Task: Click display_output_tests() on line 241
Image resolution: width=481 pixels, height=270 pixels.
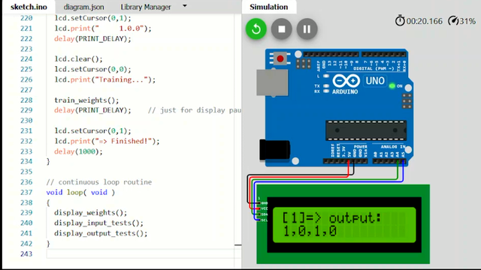Action: (101, 233)
